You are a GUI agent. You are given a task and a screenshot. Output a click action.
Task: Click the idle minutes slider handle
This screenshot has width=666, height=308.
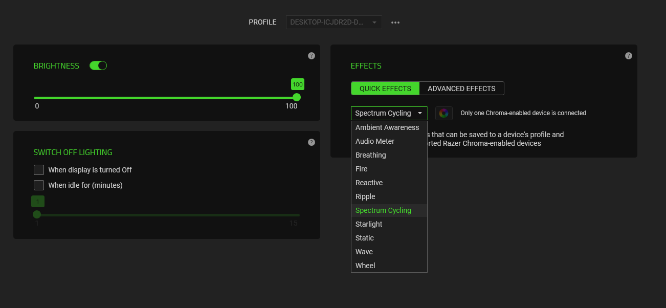coord(37,214)
